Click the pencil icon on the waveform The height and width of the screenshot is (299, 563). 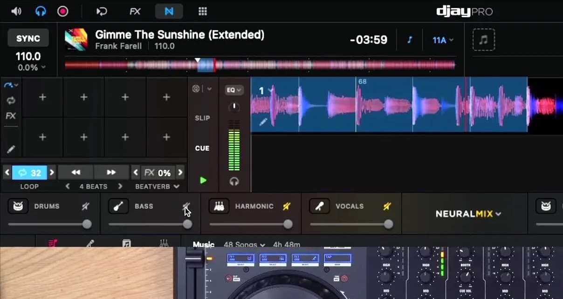pyautogui.click(x=263, y=122)
